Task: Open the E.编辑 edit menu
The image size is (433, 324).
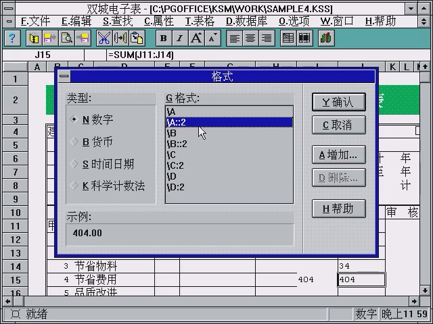Action: [x=76, y=21]
